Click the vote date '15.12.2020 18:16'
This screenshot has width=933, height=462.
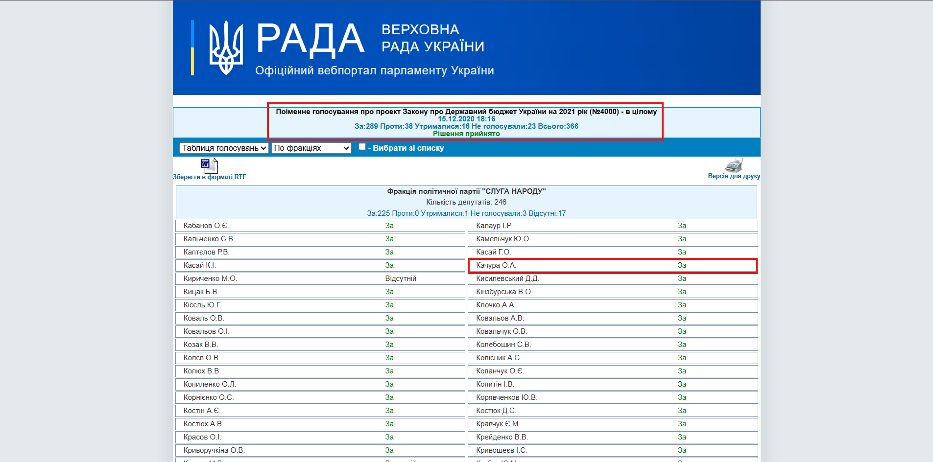[466, 119]
